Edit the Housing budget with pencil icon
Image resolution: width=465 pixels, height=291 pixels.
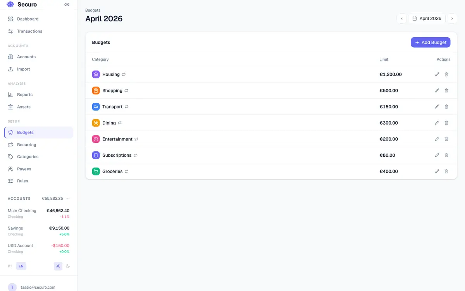437,74
